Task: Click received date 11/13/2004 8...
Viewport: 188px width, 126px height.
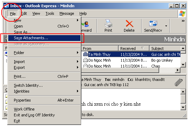Action: pyautogui.click(x=134, y=60)
